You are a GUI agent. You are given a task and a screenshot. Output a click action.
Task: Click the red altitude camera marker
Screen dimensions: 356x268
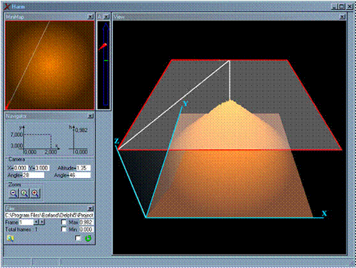point(103,47)
